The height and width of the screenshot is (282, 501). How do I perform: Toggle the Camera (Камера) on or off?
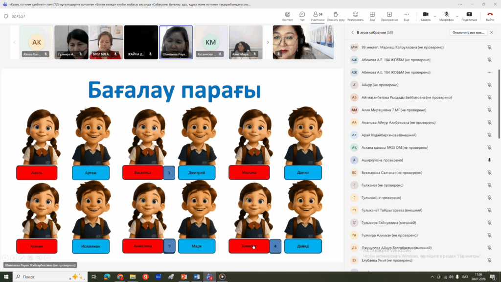(x=425, y=16)
